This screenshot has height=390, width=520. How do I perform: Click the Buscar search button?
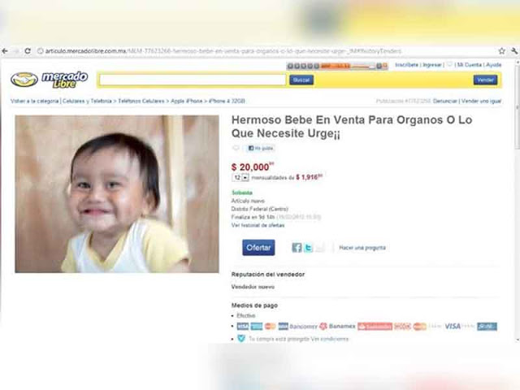click(x=301, y=80)
